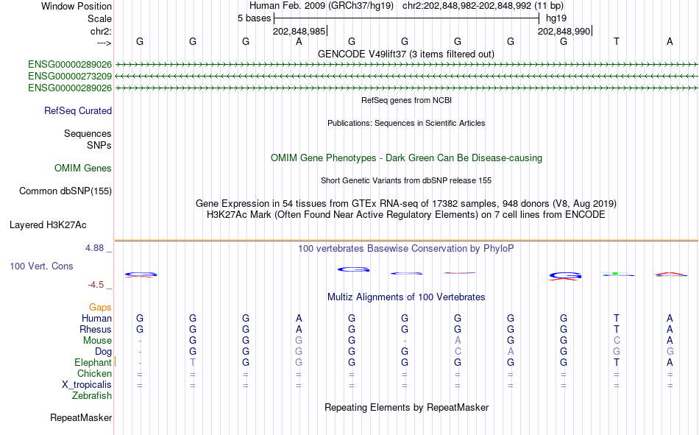Viewport: 699px width, 435px height.
Task: Click 'Publications: Sequences in Scientific Articles' title
Action: [406, 123]
